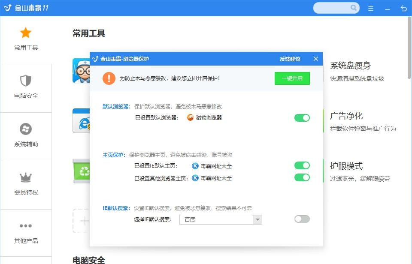Click the back arrow icon in title bar

pyautogui.click(x=403, y=8)
